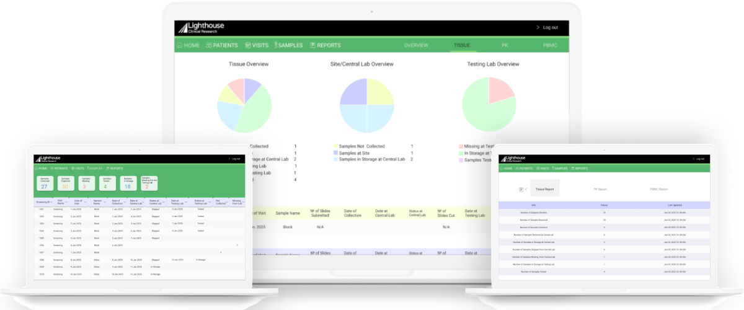Click the Samples Collected 27 card
The image size is (744, 310).
click(x=44, y=183)
